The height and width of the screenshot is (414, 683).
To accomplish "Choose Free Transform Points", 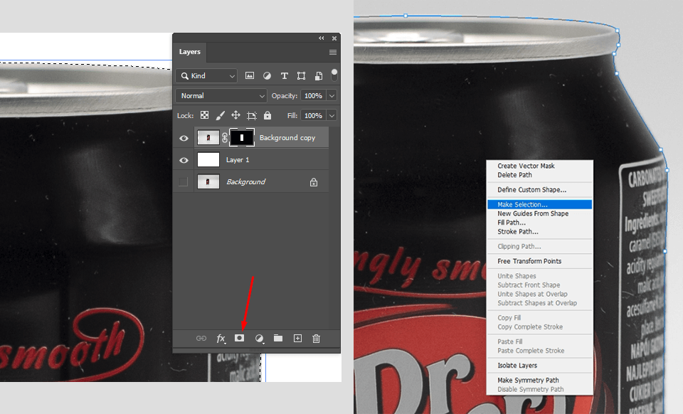I will 529,261.
